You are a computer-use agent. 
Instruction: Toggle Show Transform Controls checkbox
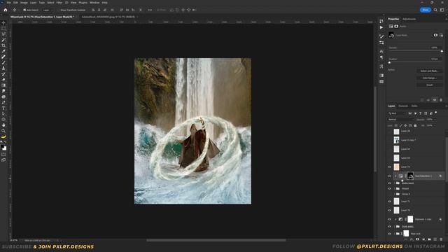[58, 10]
